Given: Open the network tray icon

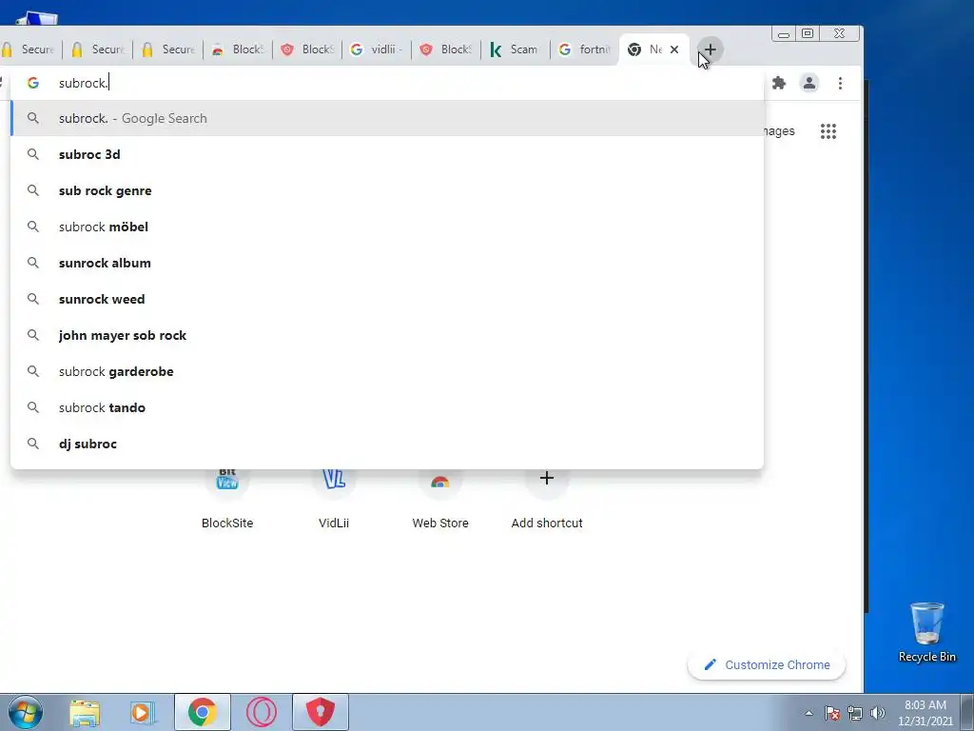Looking at the screenshot, I should tap(855, 713).
